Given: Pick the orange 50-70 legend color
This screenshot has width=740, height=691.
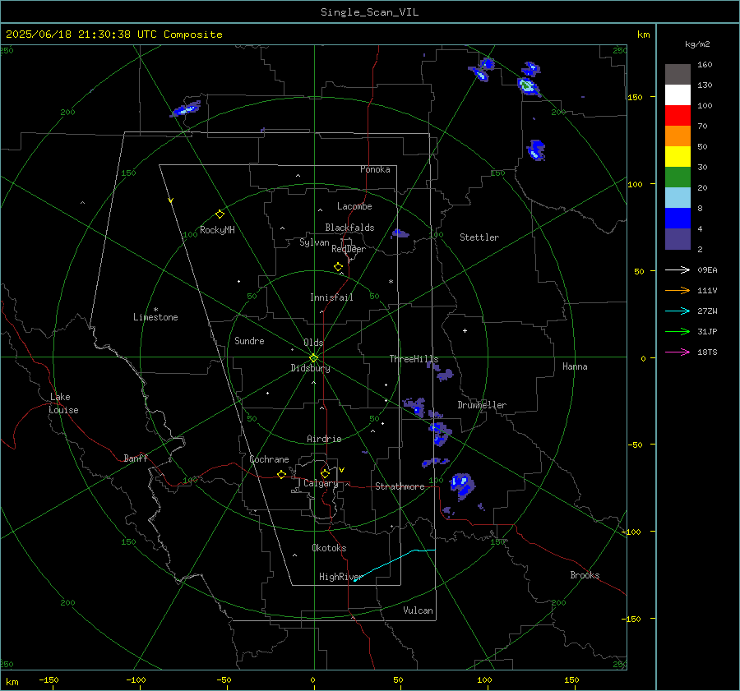Looking at the screenshot, I should pyautogui.click(x=678, y=136).
